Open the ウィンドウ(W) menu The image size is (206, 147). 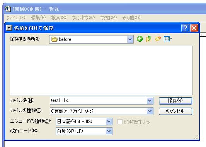pos(83,18)
